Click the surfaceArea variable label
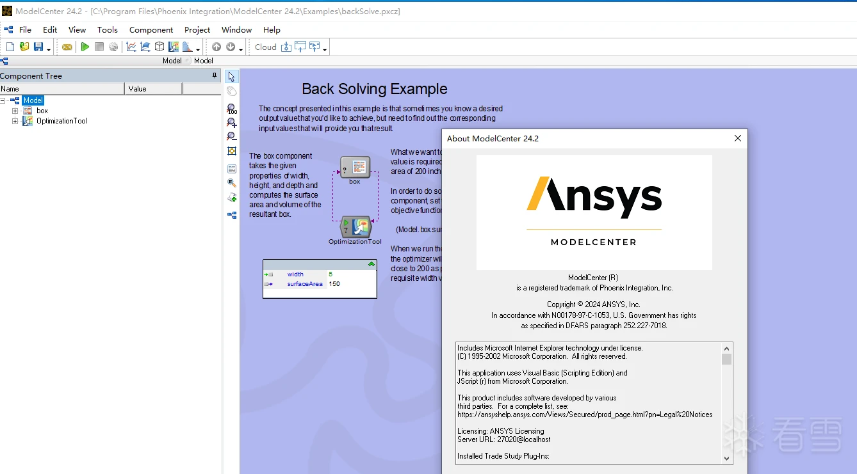 tap(305, 284)
